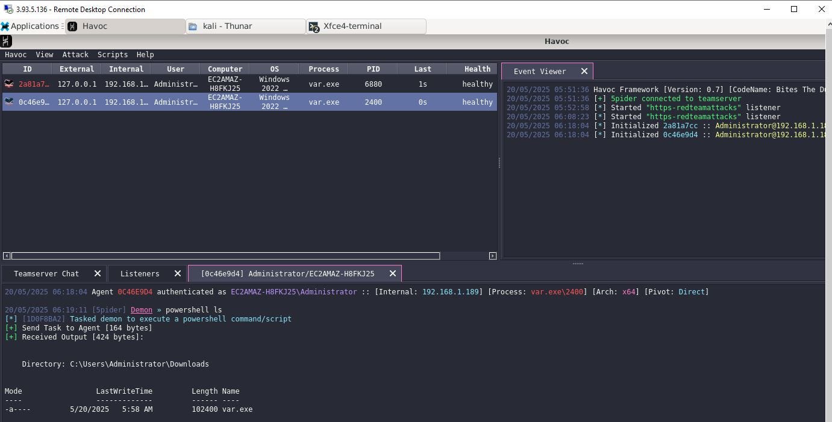Screen dimensions: 832x422
Task: Click right arrow of session table scrollbar
Action: click(493, 256)
